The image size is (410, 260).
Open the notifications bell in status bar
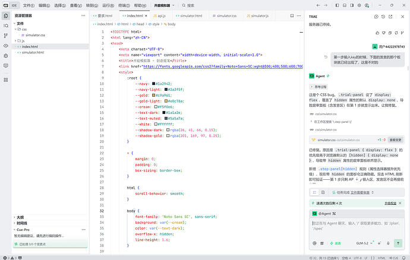click(404, 258)
